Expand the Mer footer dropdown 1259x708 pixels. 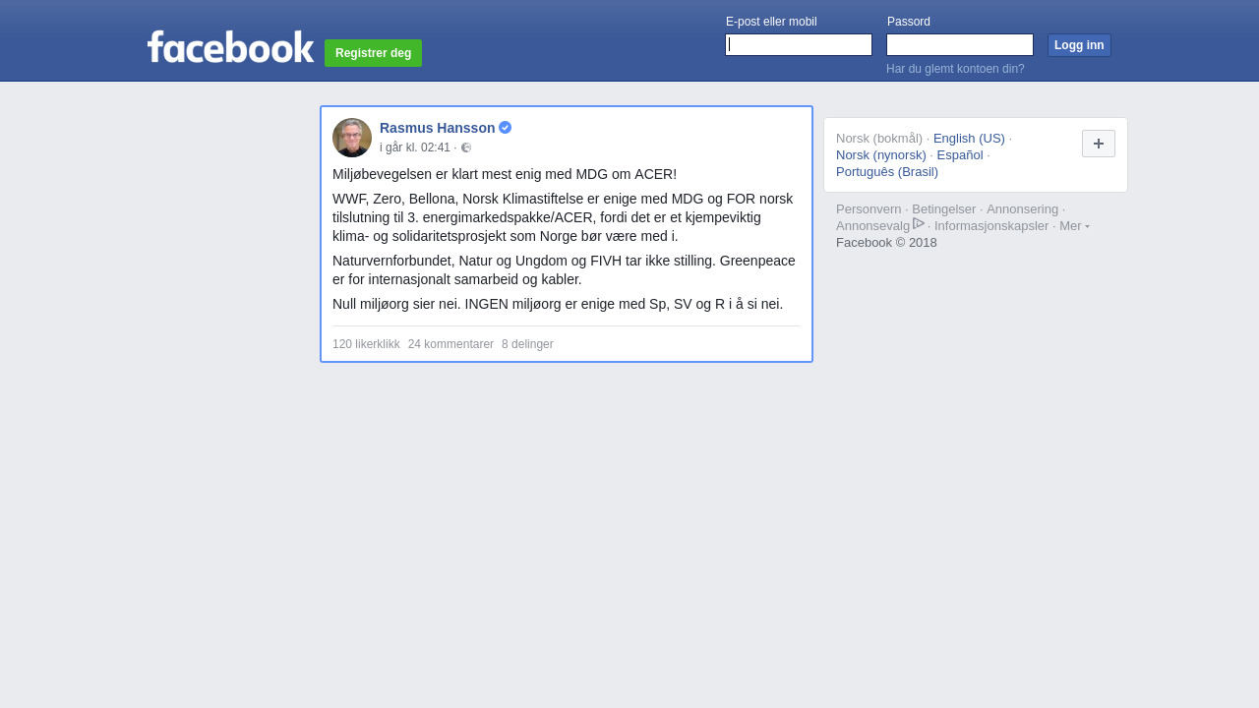click(1074, 225)
